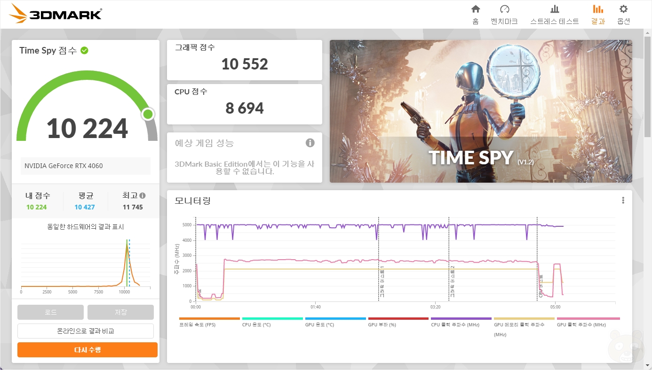Screen dimensions: 652x370
Task: Click the 내 점수 value 10 224
Action: point(37,207)
